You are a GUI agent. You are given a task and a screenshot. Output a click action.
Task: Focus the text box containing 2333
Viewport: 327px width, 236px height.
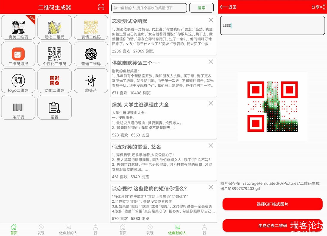click(272, 25)
